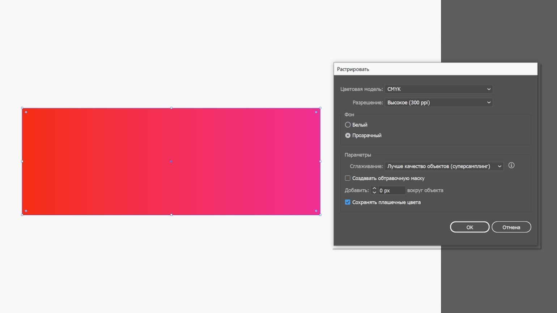557x313 pixels.
Task: Click the bottom-center bounding box handle
Action: pos(171,215)
